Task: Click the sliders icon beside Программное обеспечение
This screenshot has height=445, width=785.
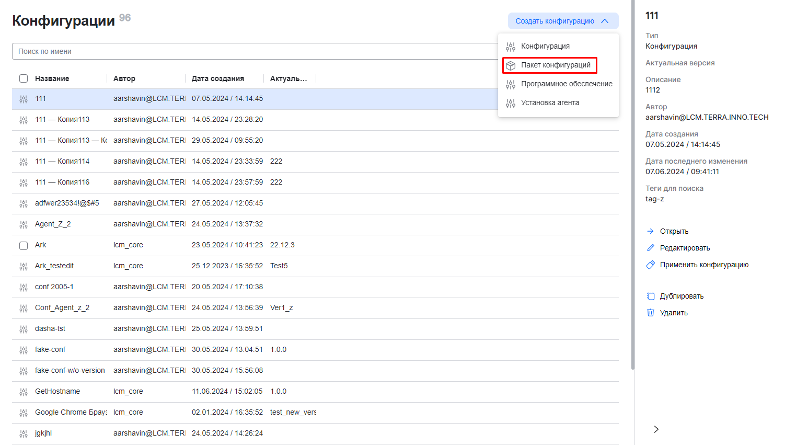Action: [x=511, y=84]
